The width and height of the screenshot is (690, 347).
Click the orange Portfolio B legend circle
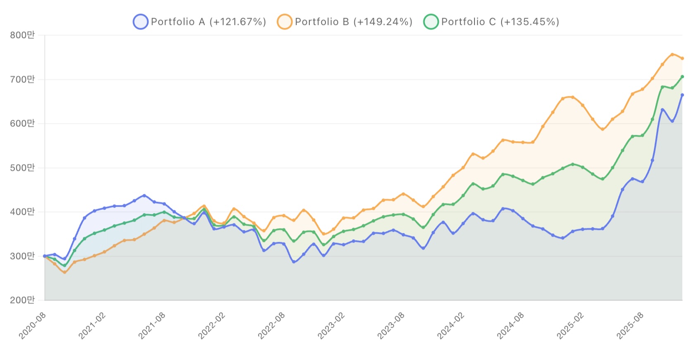pos(285,22)
